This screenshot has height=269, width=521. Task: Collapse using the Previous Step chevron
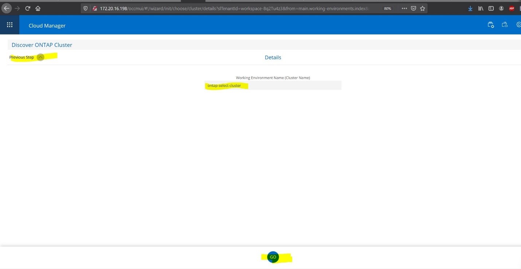coord(40,57)
